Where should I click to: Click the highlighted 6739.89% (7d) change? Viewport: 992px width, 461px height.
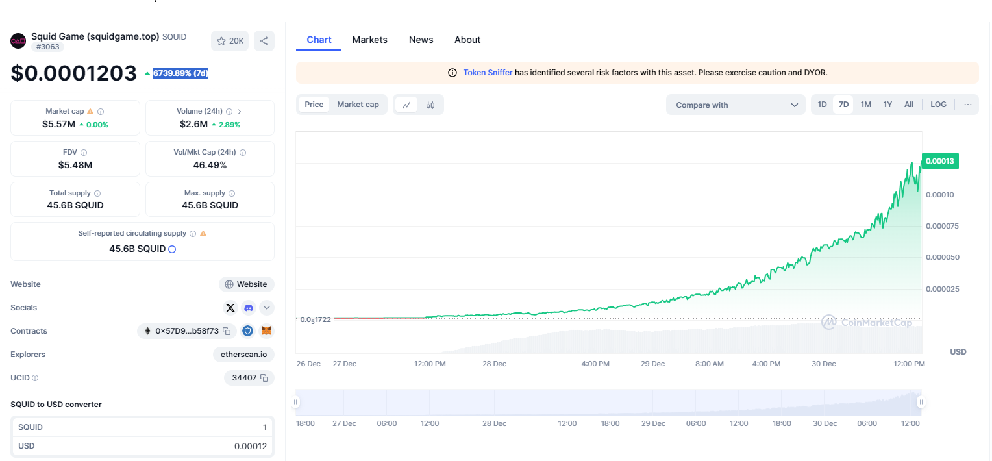180,73
